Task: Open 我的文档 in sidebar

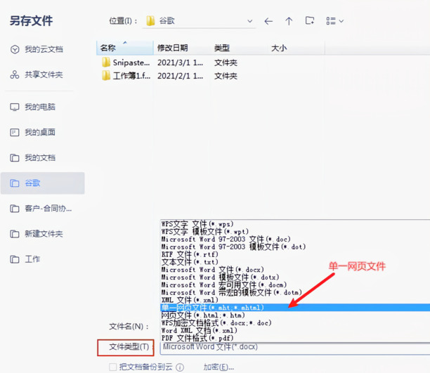Action: [x=40, y=158]
